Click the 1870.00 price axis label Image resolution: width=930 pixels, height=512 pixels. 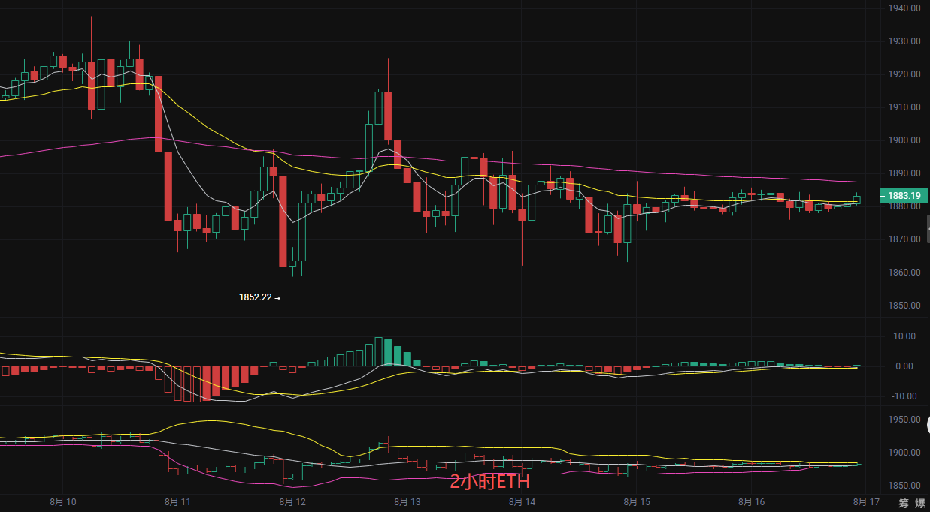click(904, 239)
